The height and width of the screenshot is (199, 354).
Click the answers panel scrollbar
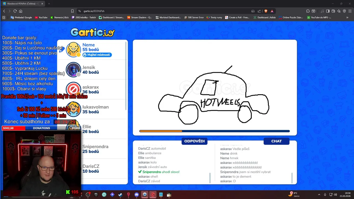[x=210, y=178]
